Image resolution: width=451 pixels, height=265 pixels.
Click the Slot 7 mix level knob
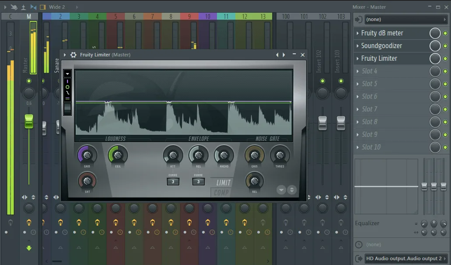pyautogui.click(x=435, y=109)
